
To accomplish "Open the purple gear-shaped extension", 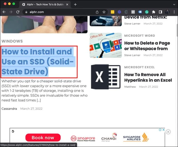I will point(119,12).
